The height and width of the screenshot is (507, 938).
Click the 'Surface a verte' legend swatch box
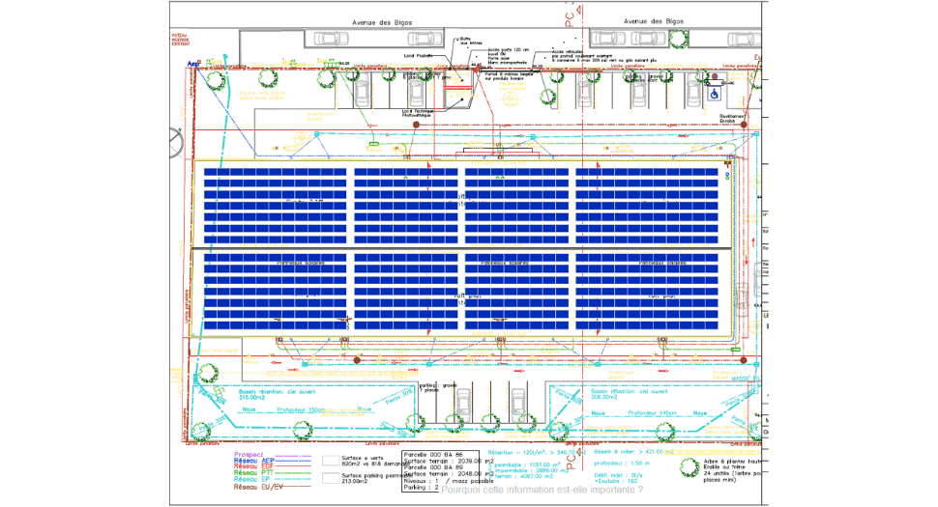click(x=332, y=461)
